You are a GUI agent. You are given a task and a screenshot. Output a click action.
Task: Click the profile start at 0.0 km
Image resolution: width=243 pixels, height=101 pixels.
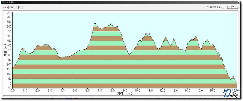point(13,67)
